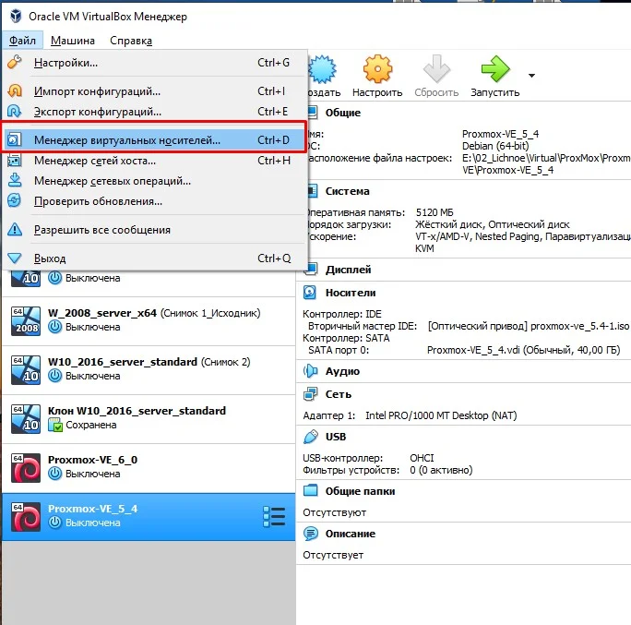The width and height of the screenshot is (631, 625).
Task: Open the Описание section header
Action: [x=351, y=534]
